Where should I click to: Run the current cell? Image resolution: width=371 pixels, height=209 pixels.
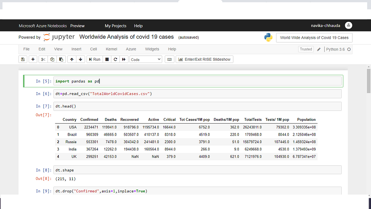(x=94, y=59)
